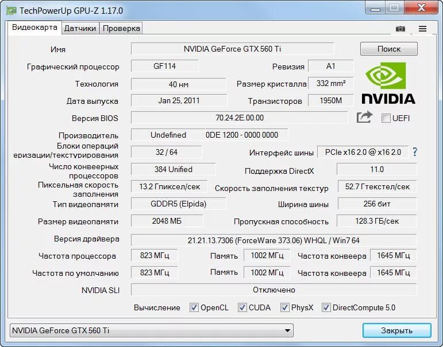Click the device ID 0DE 1200 - 0000 0000

[246, 135]
